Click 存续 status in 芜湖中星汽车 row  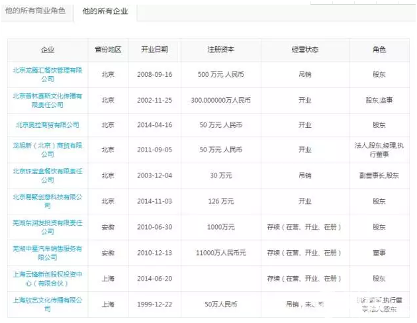coord(304,253)
